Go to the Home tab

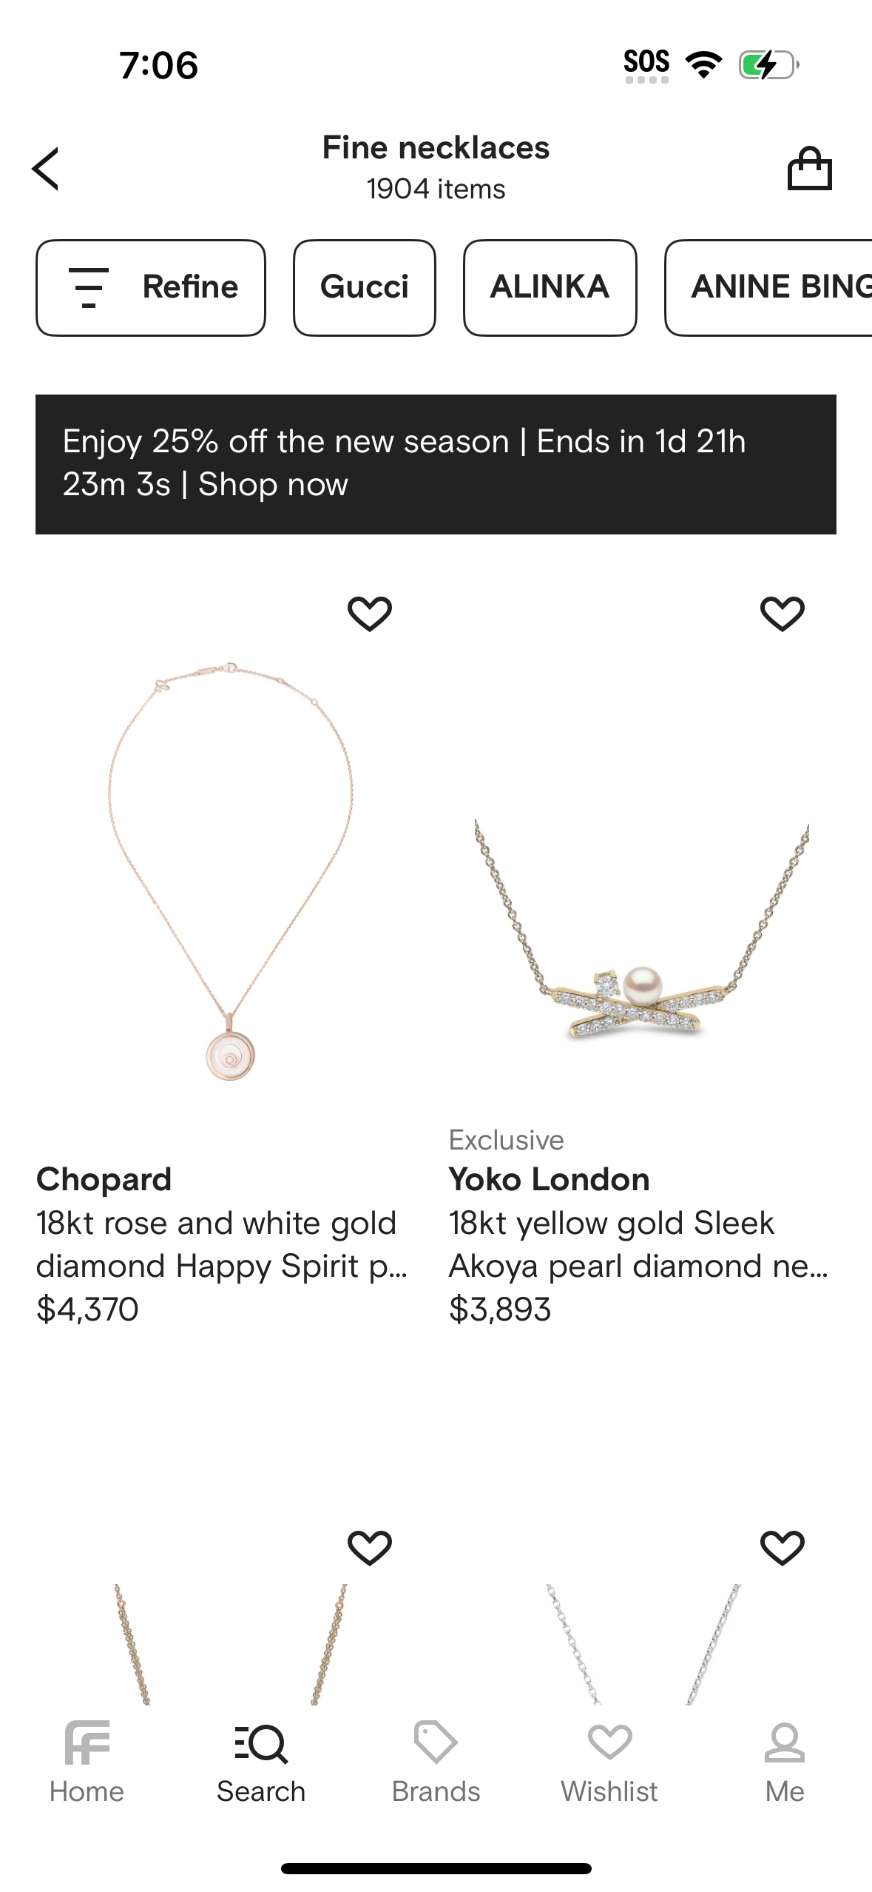(87, 1762)
